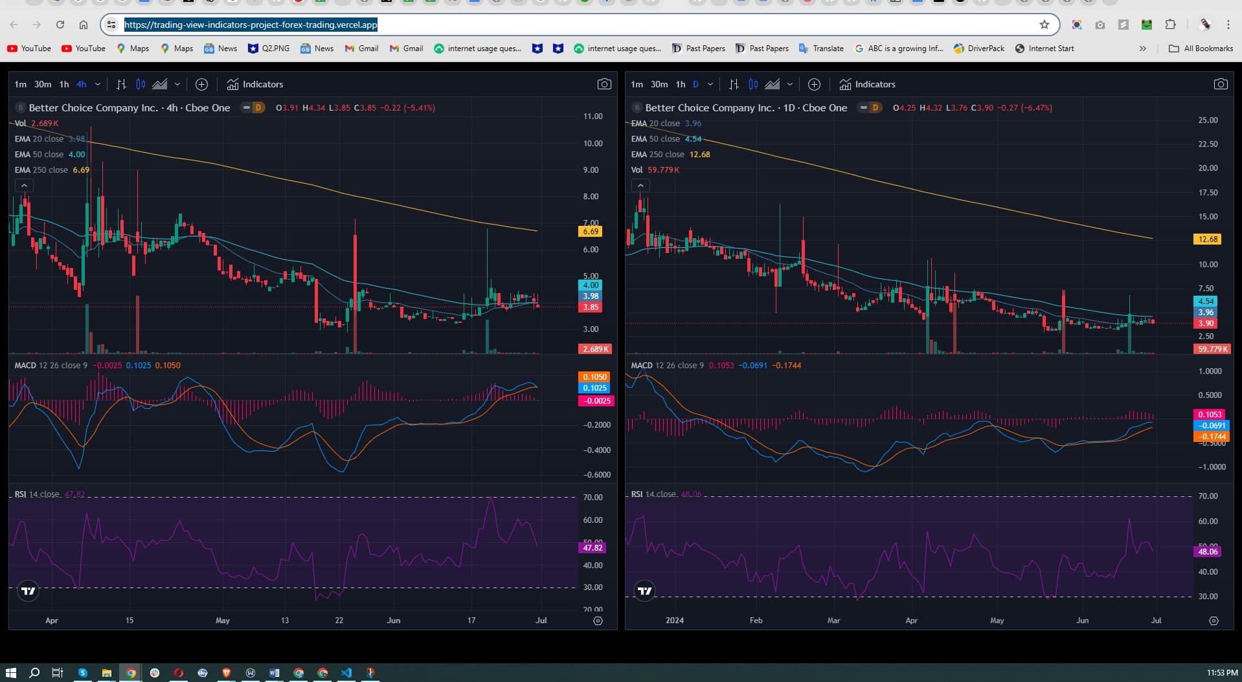Expand the timeframe dropdown on 4h chart

[x=98, y=84]
